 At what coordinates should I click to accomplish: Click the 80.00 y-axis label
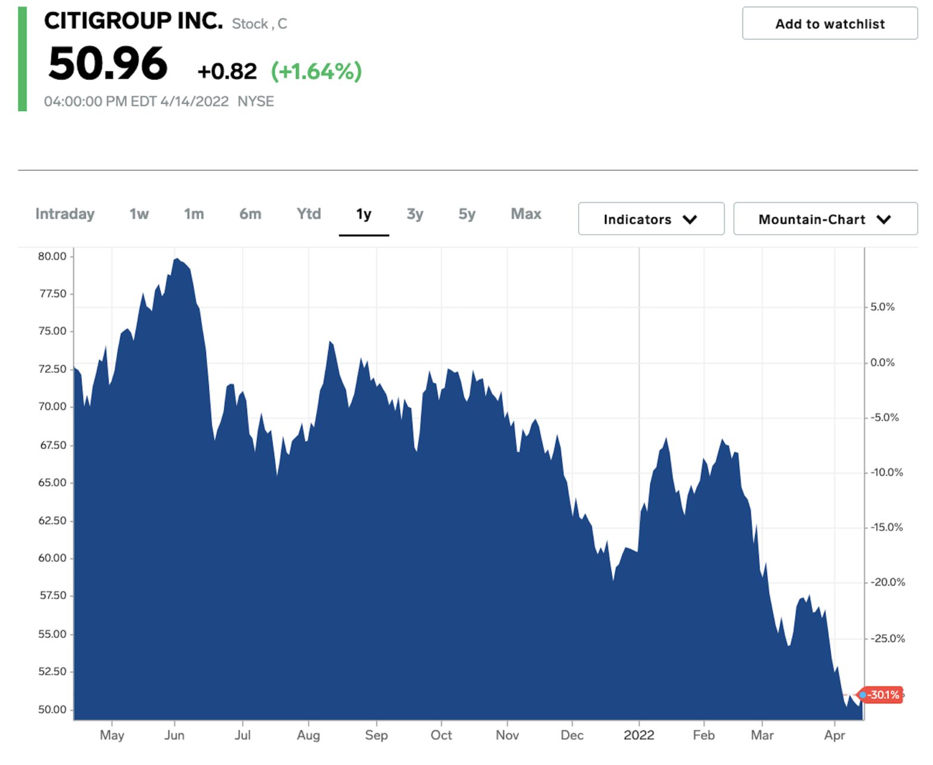(x=52, y=256)
